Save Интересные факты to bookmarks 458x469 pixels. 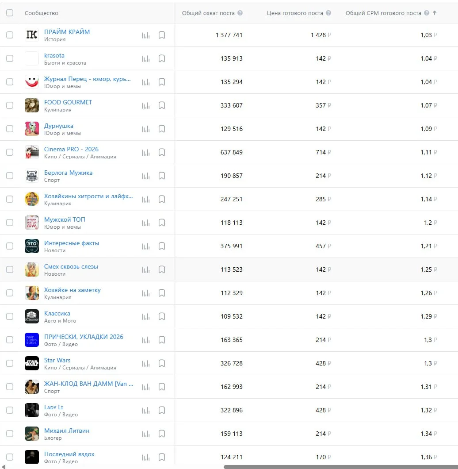pyautogui.click(x=162, y=246)
